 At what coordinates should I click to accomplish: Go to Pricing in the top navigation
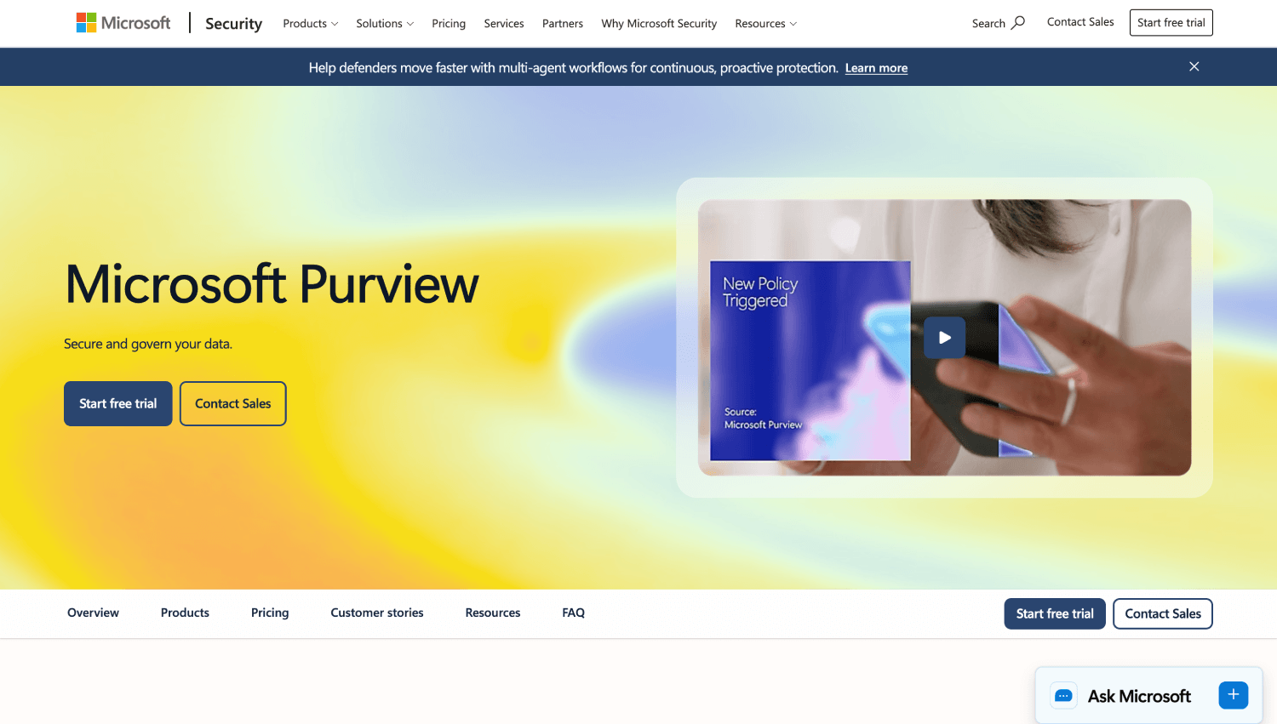pyautogui.click(x=449, y=24)
